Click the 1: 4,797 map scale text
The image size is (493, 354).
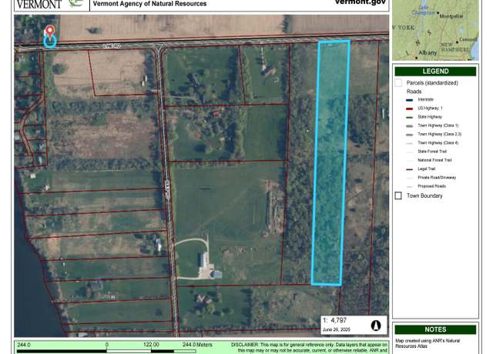335,320
